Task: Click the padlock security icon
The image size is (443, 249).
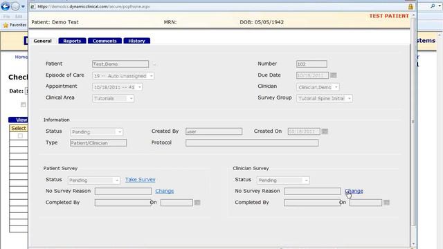Action: click(410, 6)
